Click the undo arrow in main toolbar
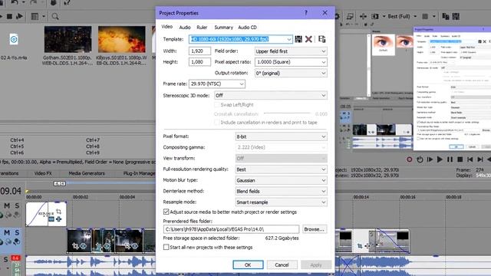Viewport: 491px width, 276px height. [x=15, y=2]
